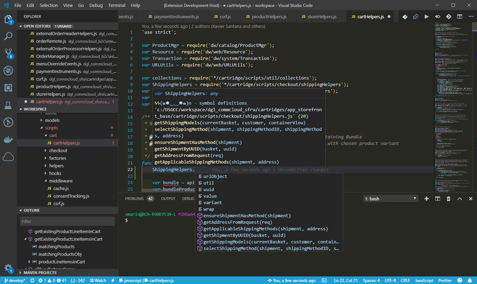The image size is (477, 284).
Task: Click the lightning bolt icon in status bar
Action: coord(113,281)
